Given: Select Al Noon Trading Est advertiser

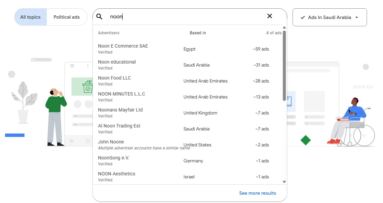Looking at the screenshot, I should tap(188, 129).
